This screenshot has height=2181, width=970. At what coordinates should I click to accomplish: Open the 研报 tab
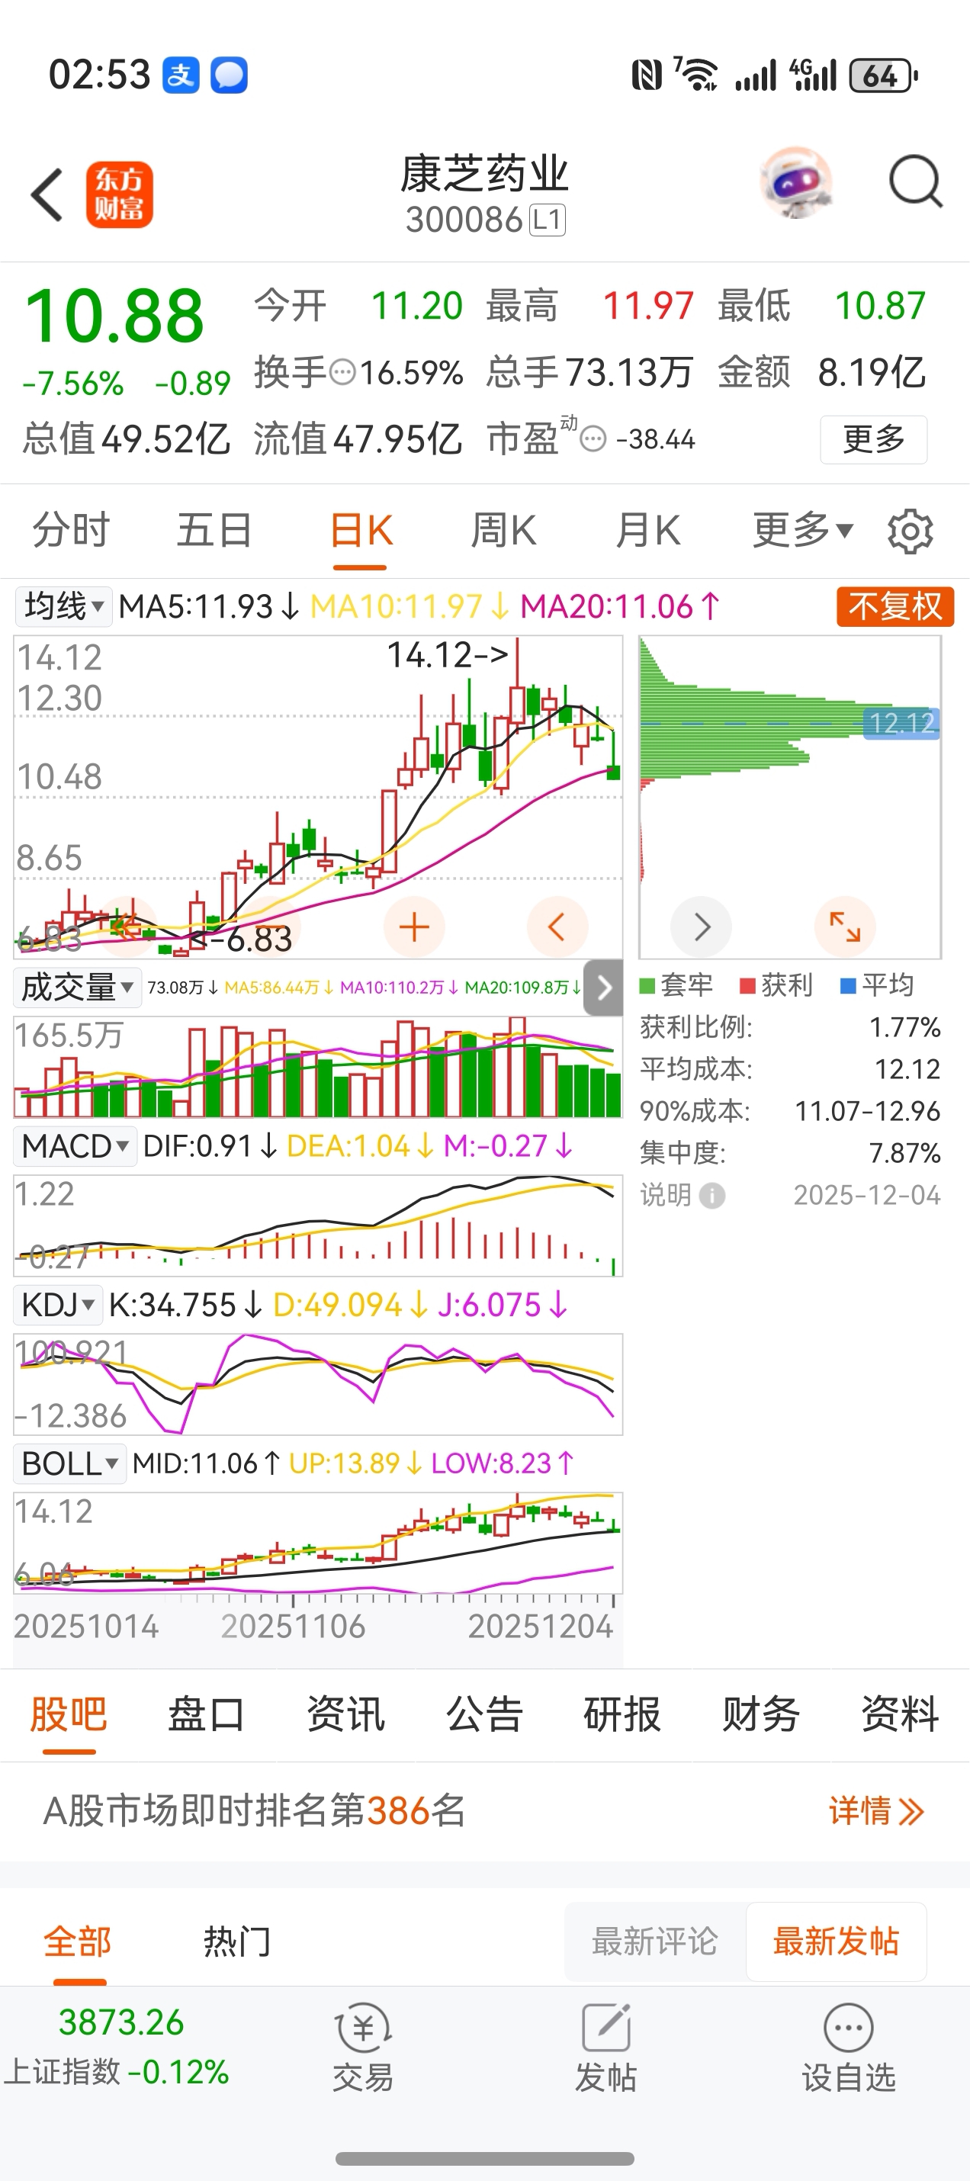(x=622, y=1715)
